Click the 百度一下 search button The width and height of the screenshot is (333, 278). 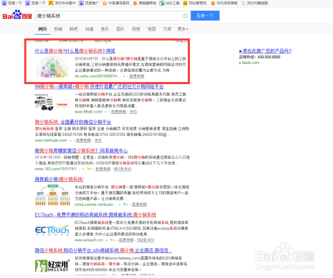click(205, 16)
